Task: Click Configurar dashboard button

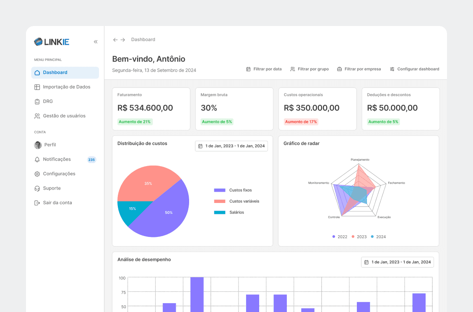Action: coord(414,69)
